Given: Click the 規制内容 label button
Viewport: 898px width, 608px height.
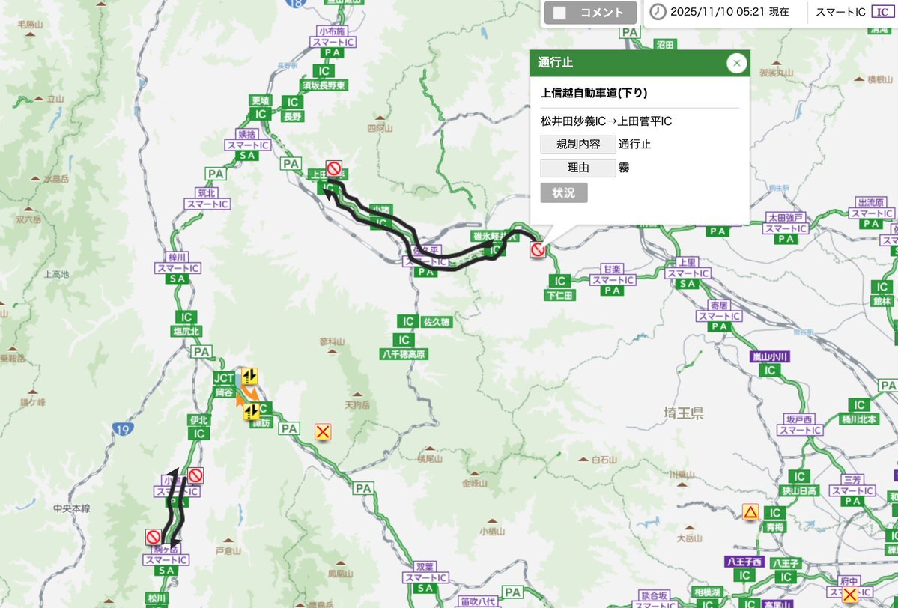Looking at the screenshot, I should (578, 145).
